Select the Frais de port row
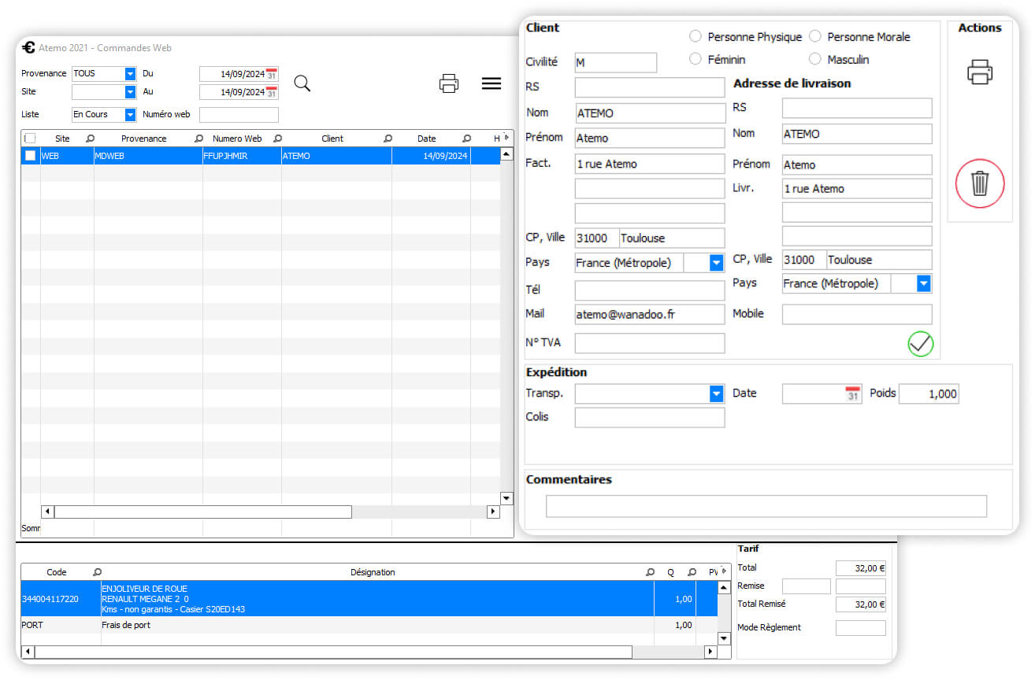 coord(369,625)
